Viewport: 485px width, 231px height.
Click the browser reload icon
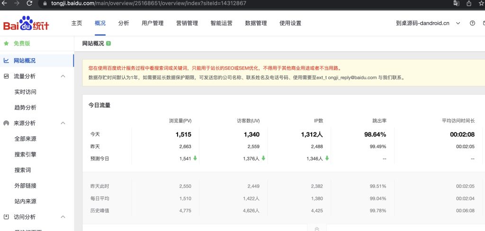pyautogui.click(x=29, y=3)
